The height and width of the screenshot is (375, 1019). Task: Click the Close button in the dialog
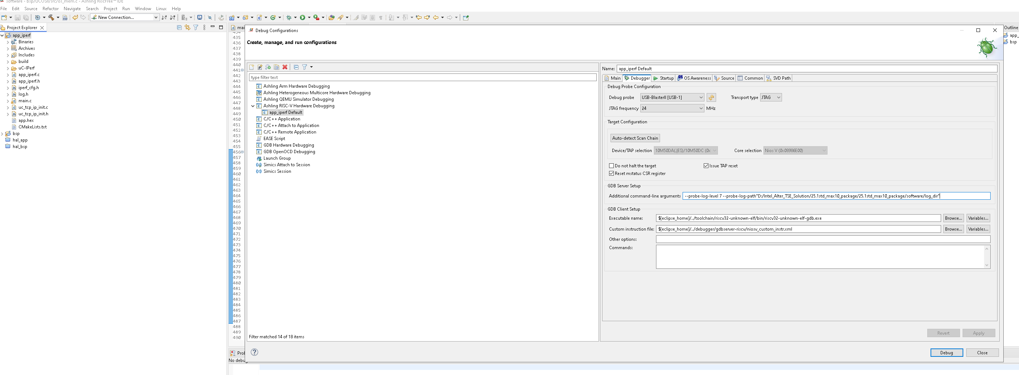pos(982,353)
